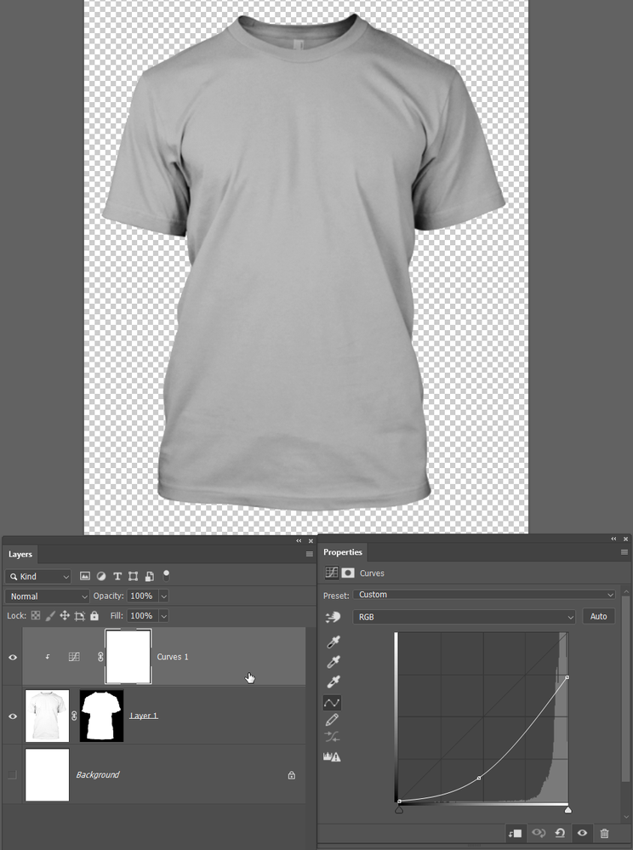Viewport: 633px width, 850px height.
Task: Reset Curves adjustment to defaults
Action: pyautogui.click(x=560, y=833)
